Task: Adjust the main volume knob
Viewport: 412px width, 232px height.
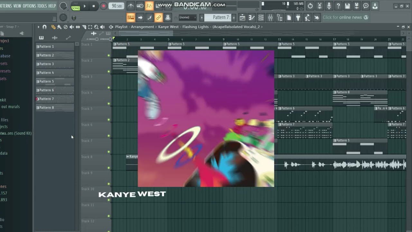Action: point(63,6)
